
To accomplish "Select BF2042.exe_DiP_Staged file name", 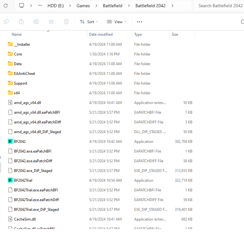I will tap(33, 171).
